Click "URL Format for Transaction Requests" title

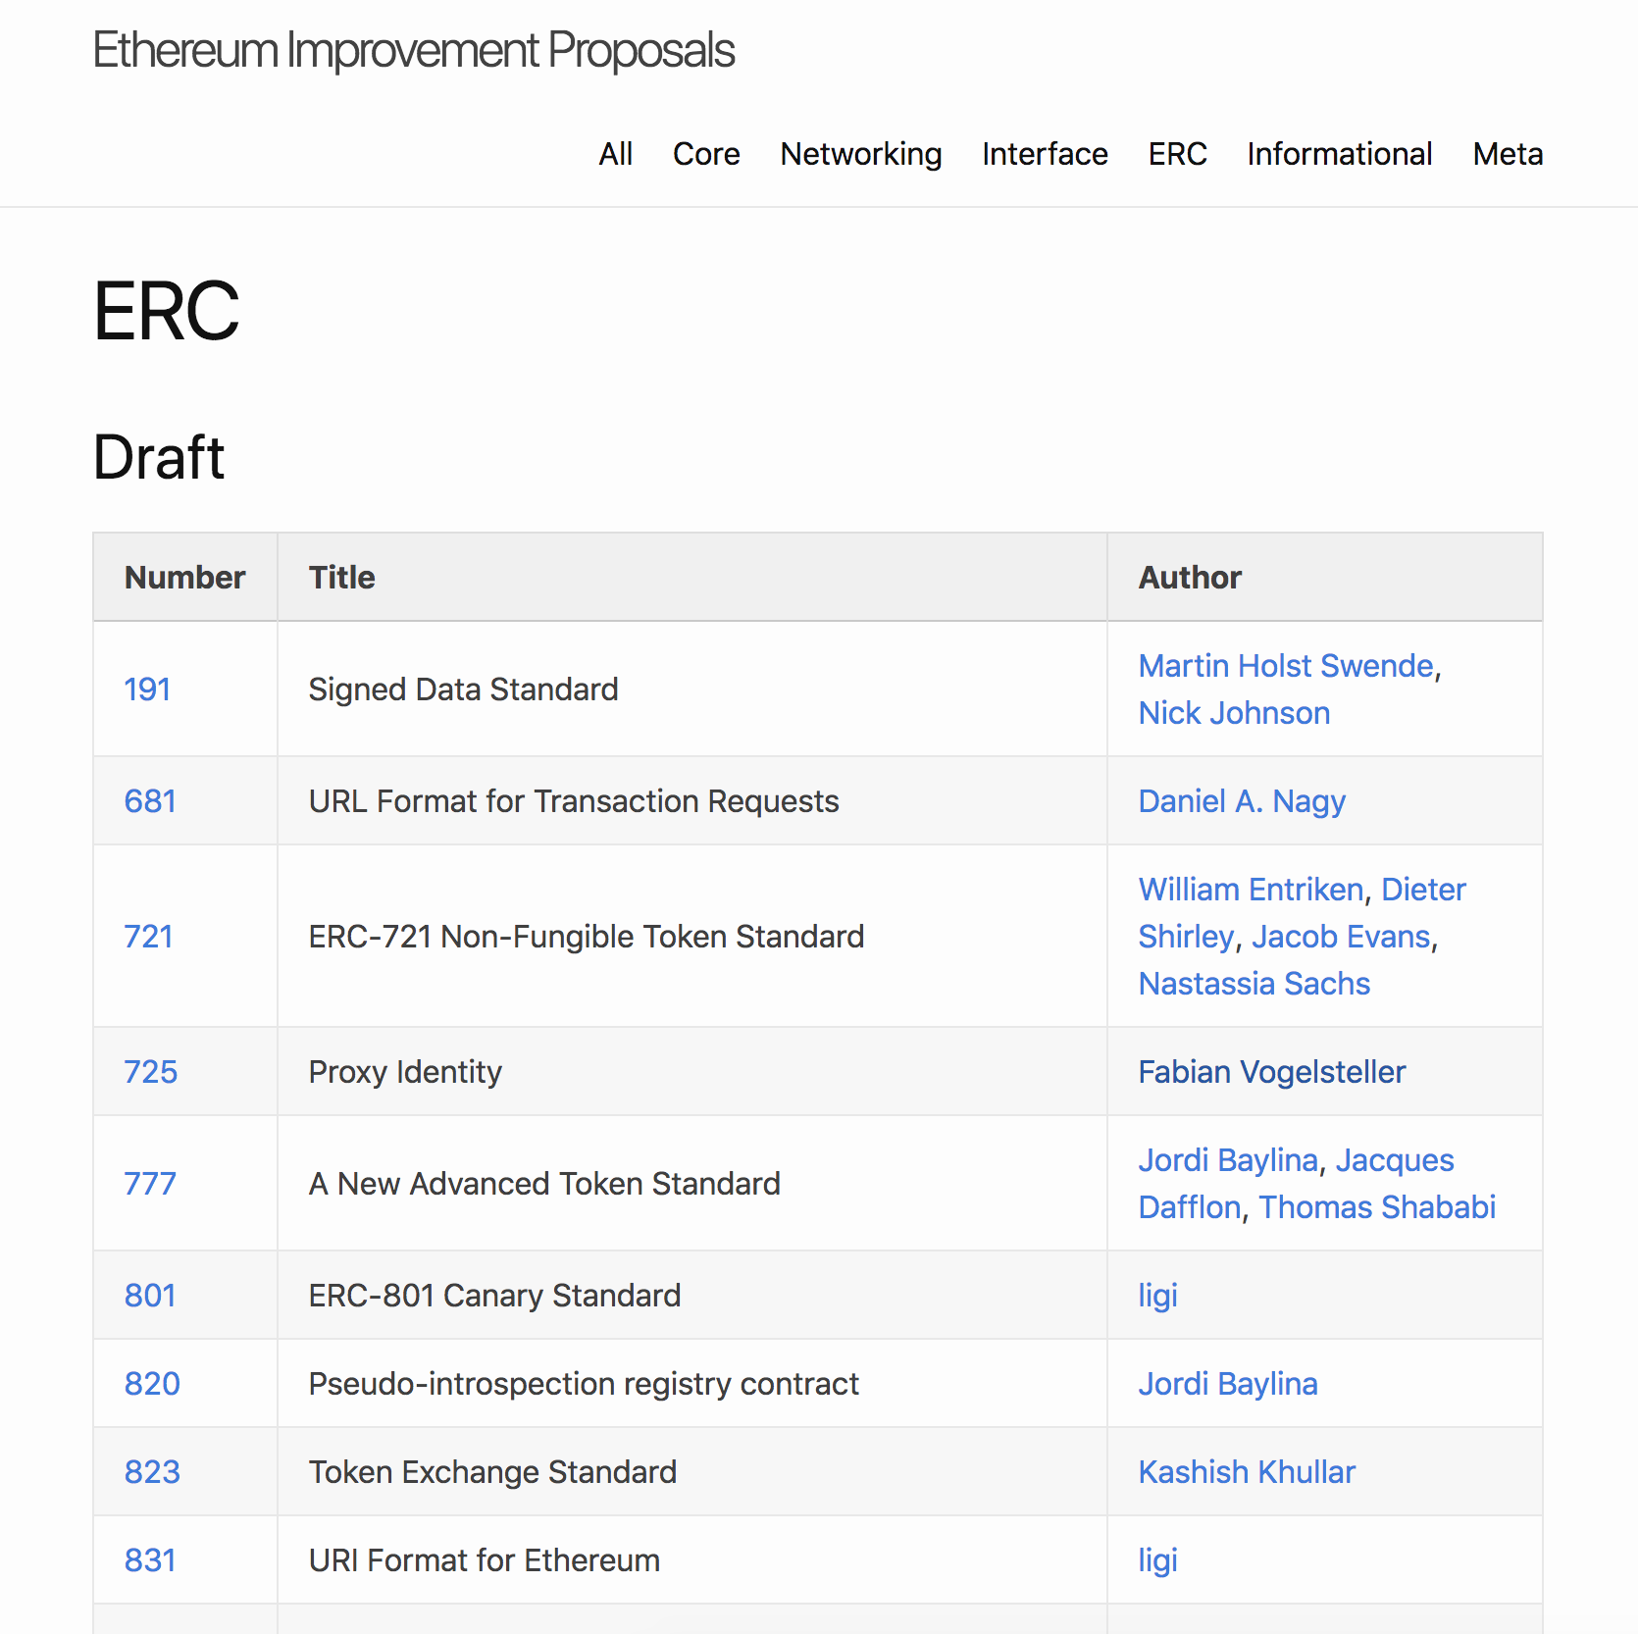[x=574, y=801]
